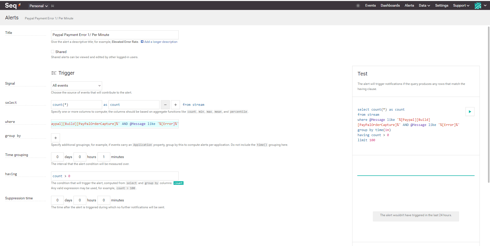The image size is (490, 246).
Task: Open the Support menu
Action: point(461,5)
